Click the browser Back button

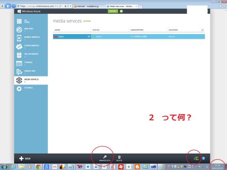(8, 6)
